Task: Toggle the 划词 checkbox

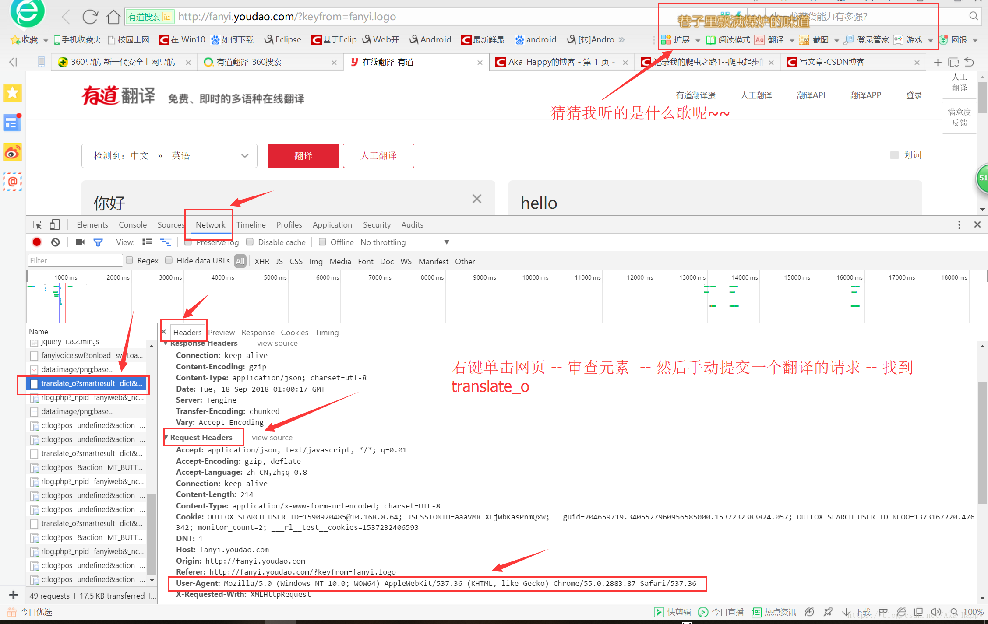Action: point(894,155)
